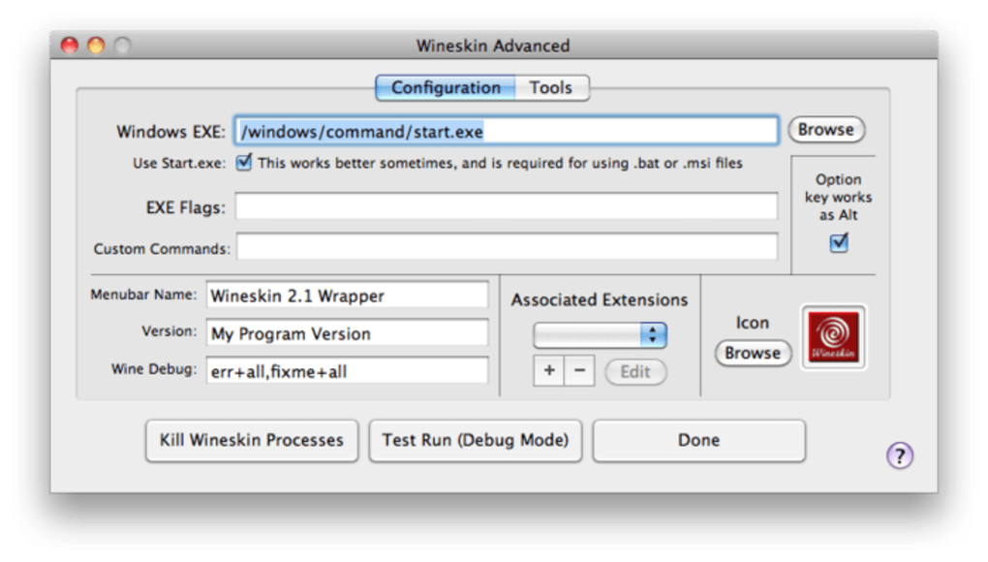The width and height of the screenshot is (988, 562).
Task: Open the Associated Extensions dropdown
Action: click(600, 335)
